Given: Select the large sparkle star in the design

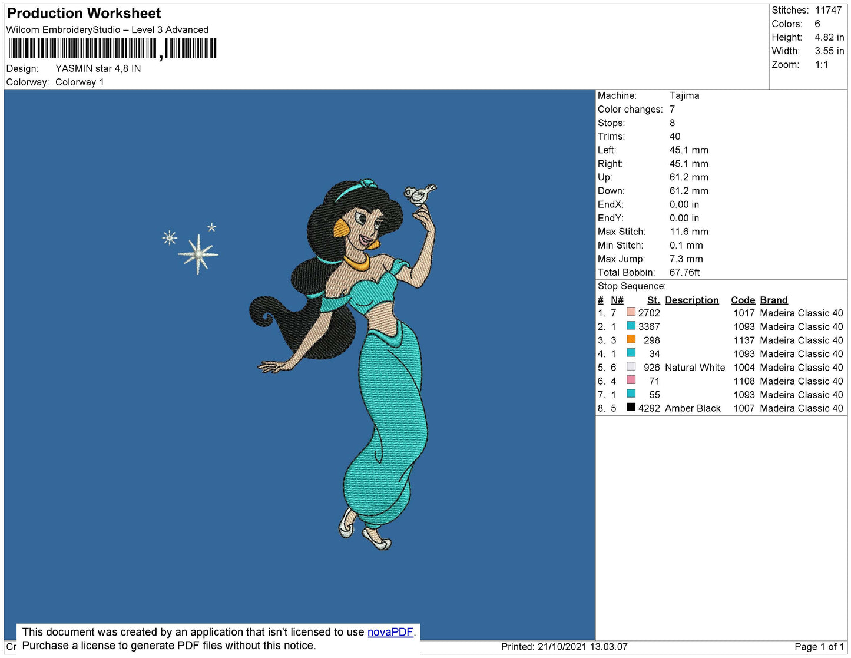Looking at the screenshot, I should (x=198, y=254).
